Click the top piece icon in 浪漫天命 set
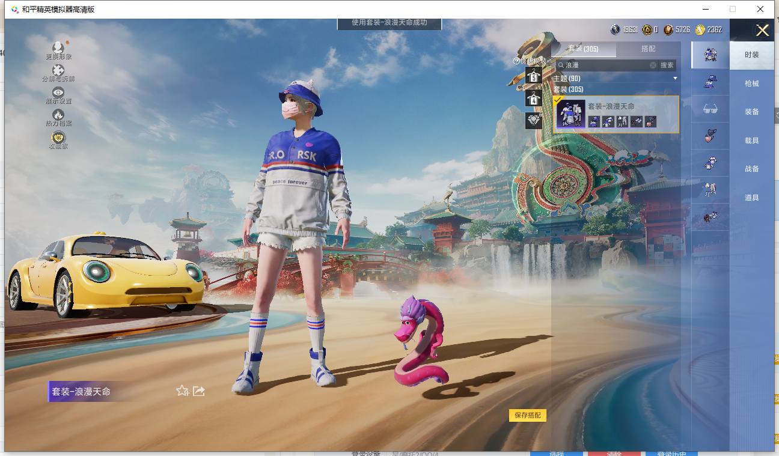This screenshot has height=456, width=779. point(608,121)
